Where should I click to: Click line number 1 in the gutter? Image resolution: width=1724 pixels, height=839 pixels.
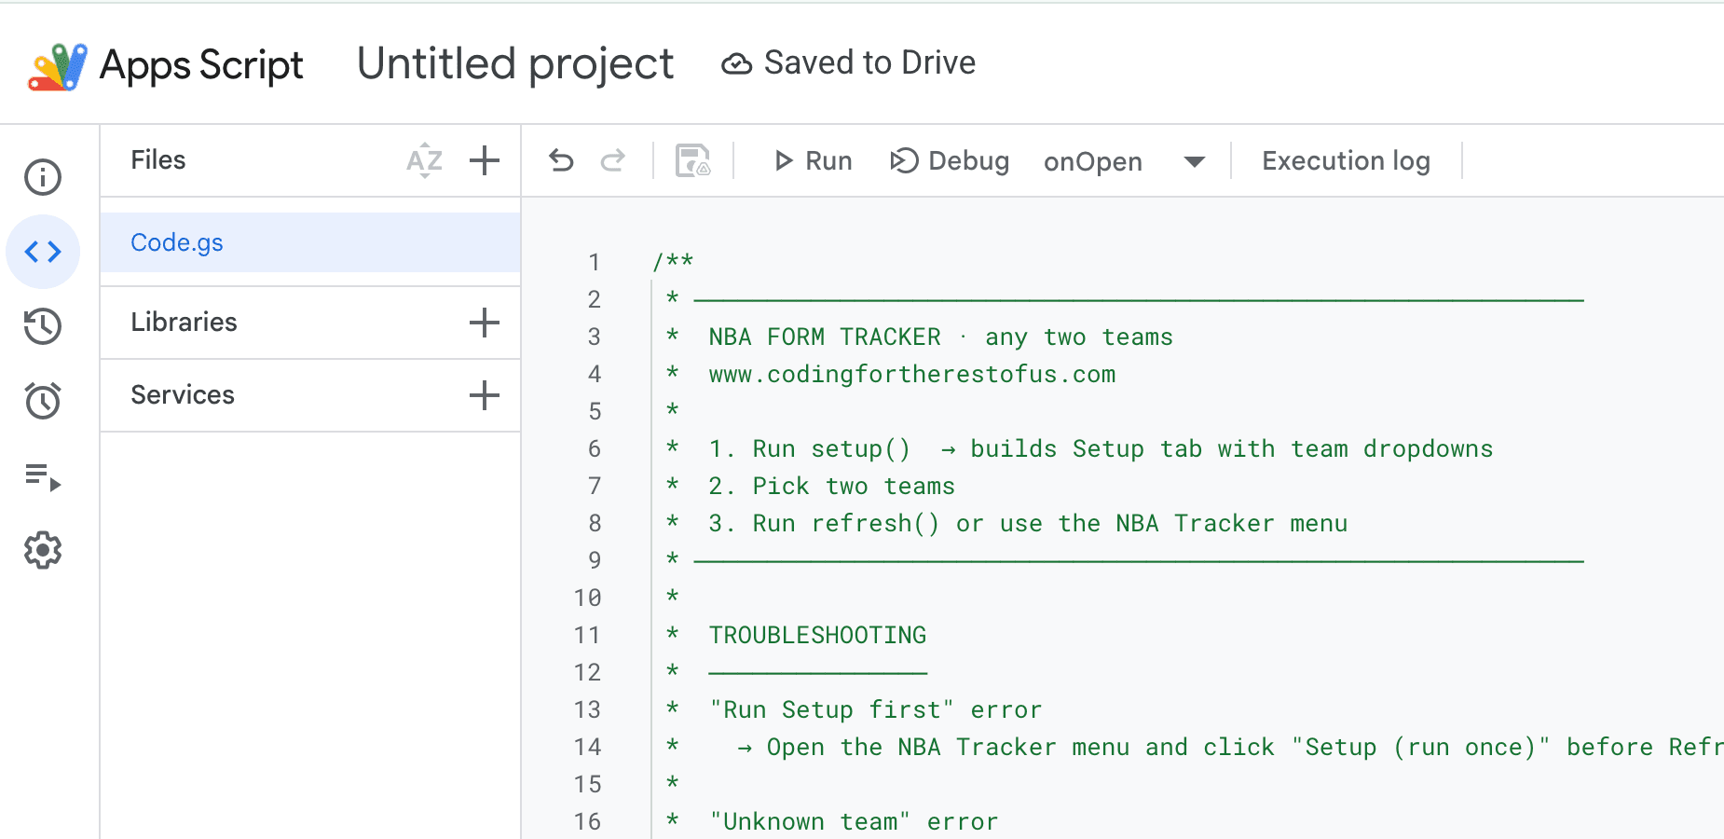594,263
